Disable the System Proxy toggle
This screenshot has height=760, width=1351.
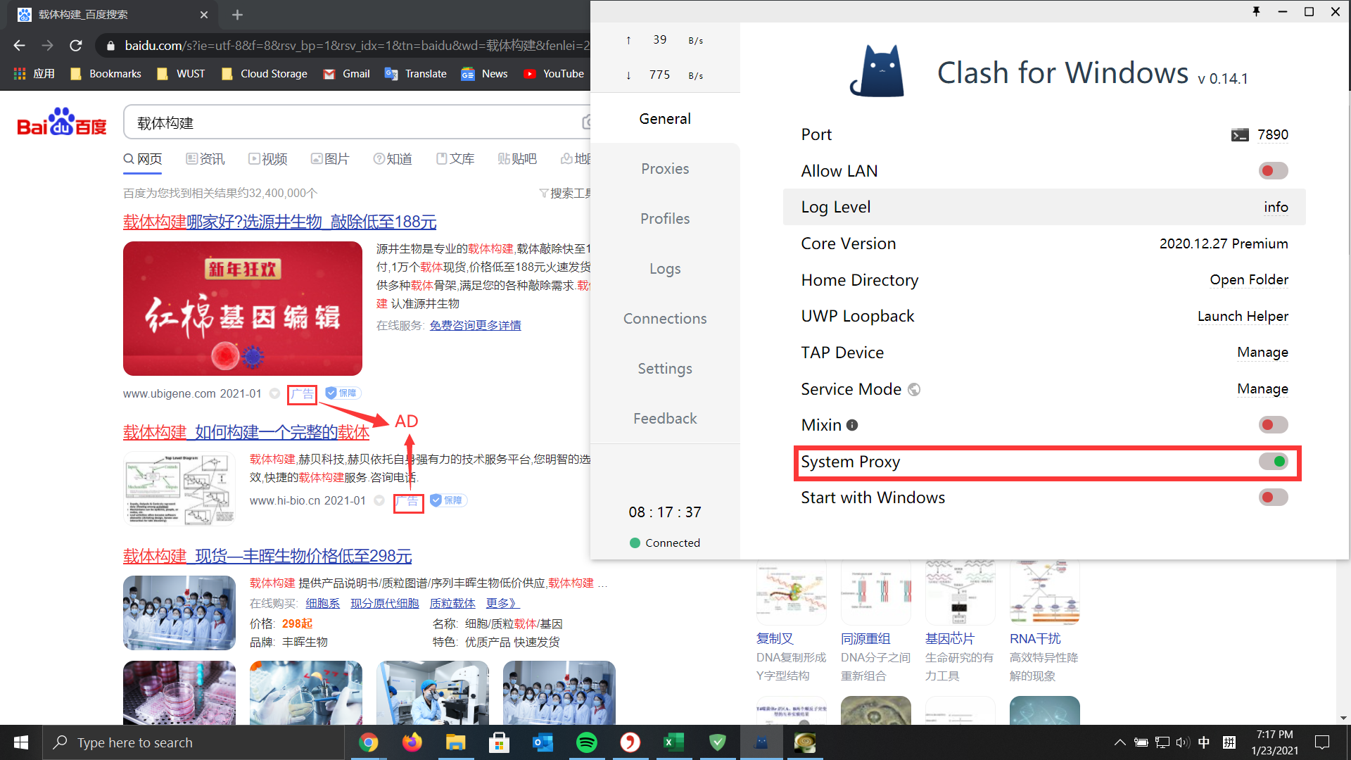tap(1274, 462)
